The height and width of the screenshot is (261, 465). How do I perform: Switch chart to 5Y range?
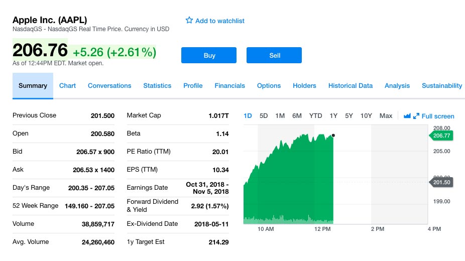coord(348,116)
